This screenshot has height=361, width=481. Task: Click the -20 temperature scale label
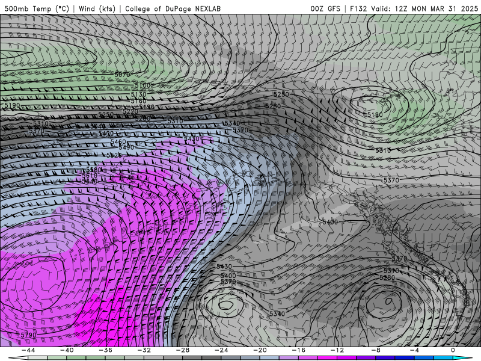[260, 350]
